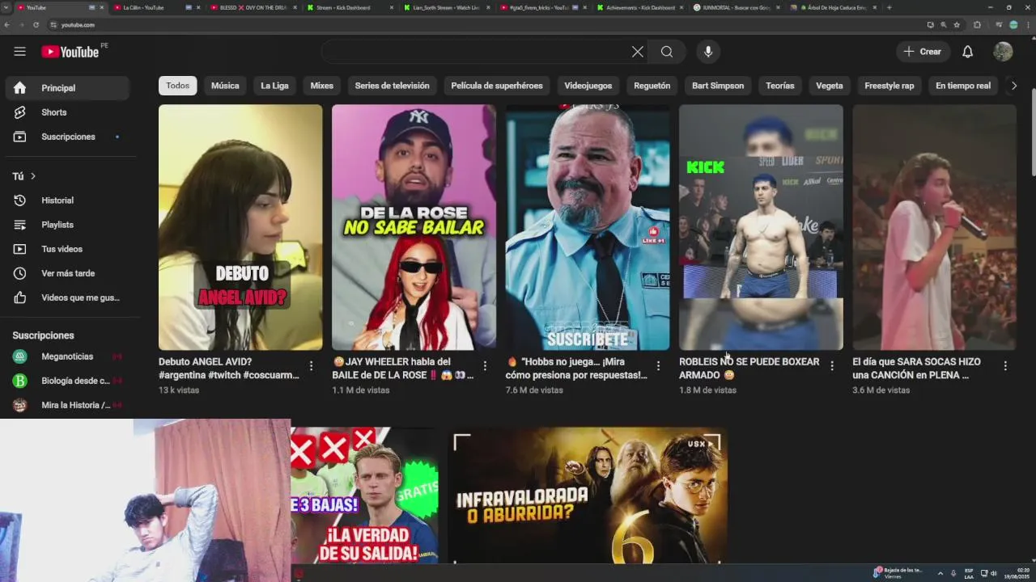Open Hobbs police officer short thumbnail
Screen dimensions: 1036x582
tap(588, 227)
